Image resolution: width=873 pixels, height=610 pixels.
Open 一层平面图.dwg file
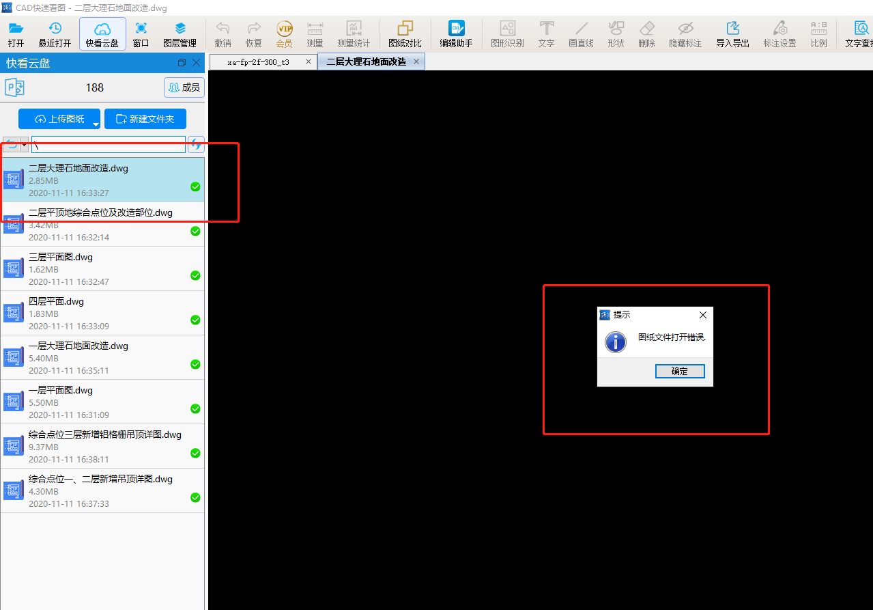pos(102,402)
